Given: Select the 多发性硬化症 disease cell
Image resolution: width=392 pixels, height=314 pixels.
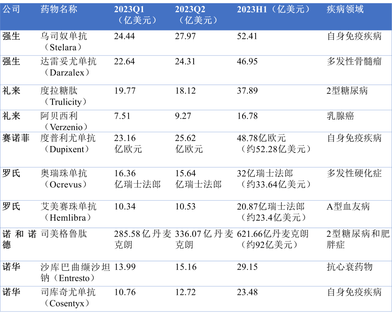Looking at the screenshot, I should click(354, 174).
